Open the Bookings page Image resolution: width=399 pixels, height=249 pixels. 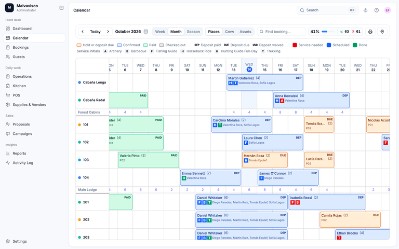point(34,47)
